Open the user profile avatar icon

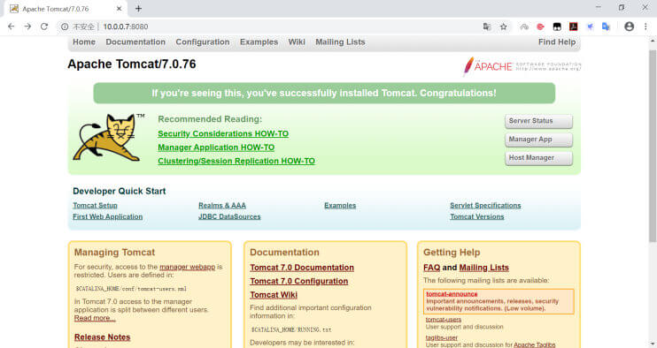[629, 26]
